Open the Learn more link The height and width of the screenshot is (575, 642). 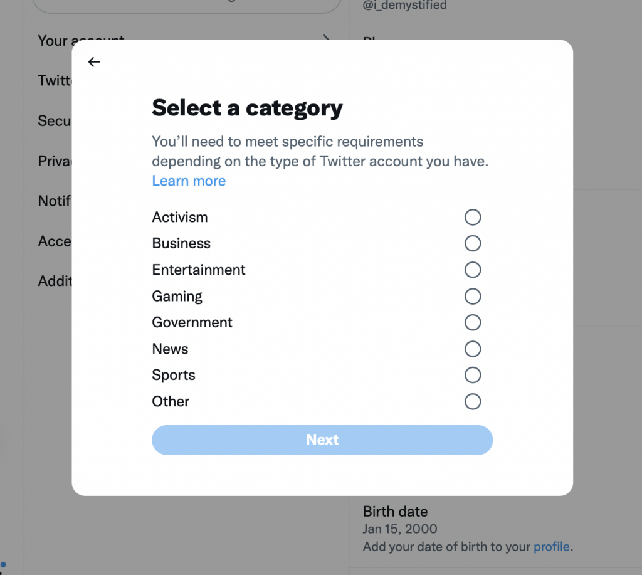[189, 181]
